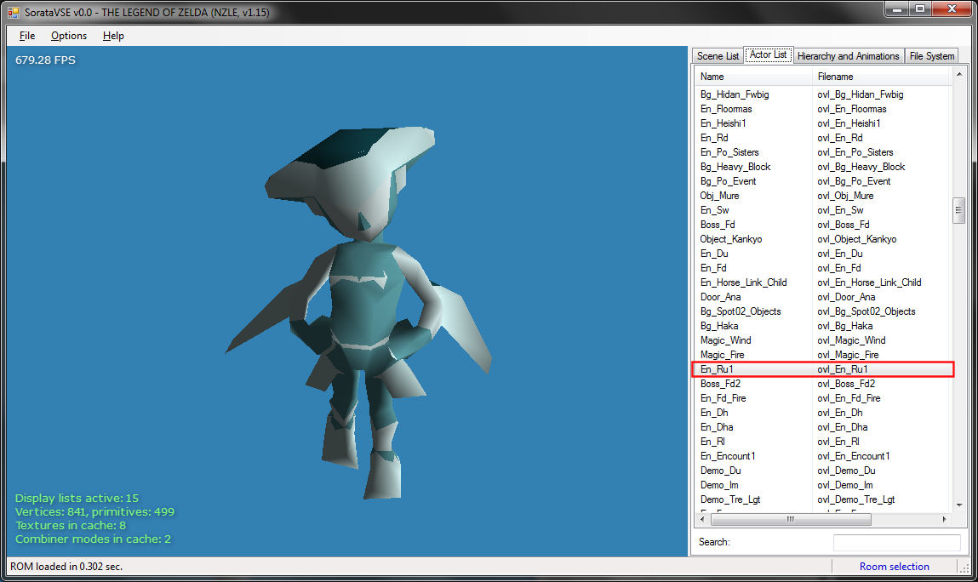Sort the actor list by Name column
The image size is (978, 582).
point(753,76)
